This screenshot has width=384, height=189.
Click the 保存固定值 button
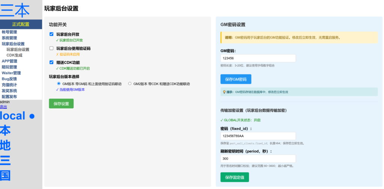tap(234, 177)
